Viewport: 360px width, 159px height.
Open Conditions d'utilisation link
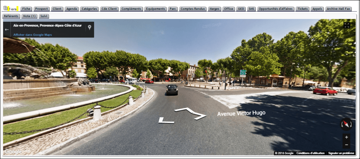pyautogui.click(x=310, y=153)
